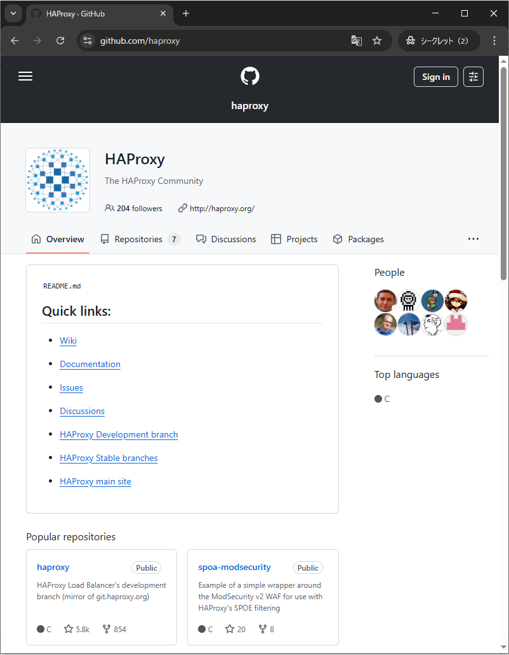Open appearance settings slider icon button
Viewport: 509px width, 655px height.
(473, 77)
